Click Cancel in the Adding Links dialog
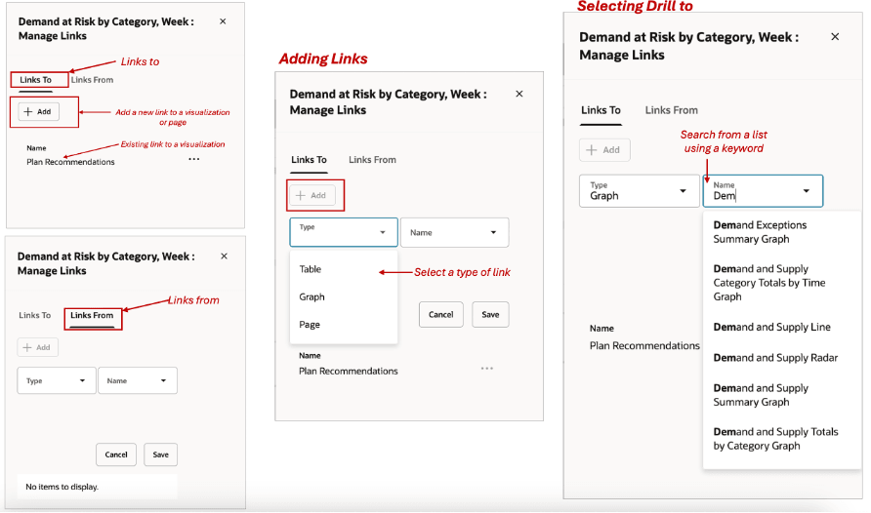This screenshot has height=513, width=871. click(441, 314)
